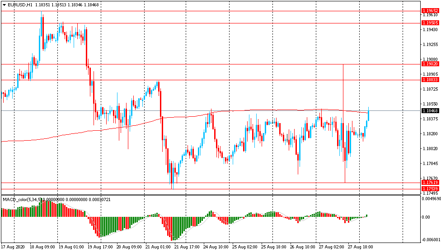Click the 0.00 level on MACD scale
Viewport: 441px width, 252px height.
[426, 217]
